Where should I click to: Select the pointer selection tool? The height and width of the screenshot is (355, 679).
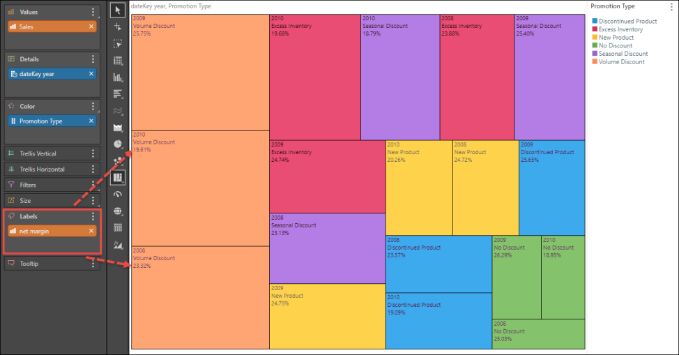pos(118,10)
